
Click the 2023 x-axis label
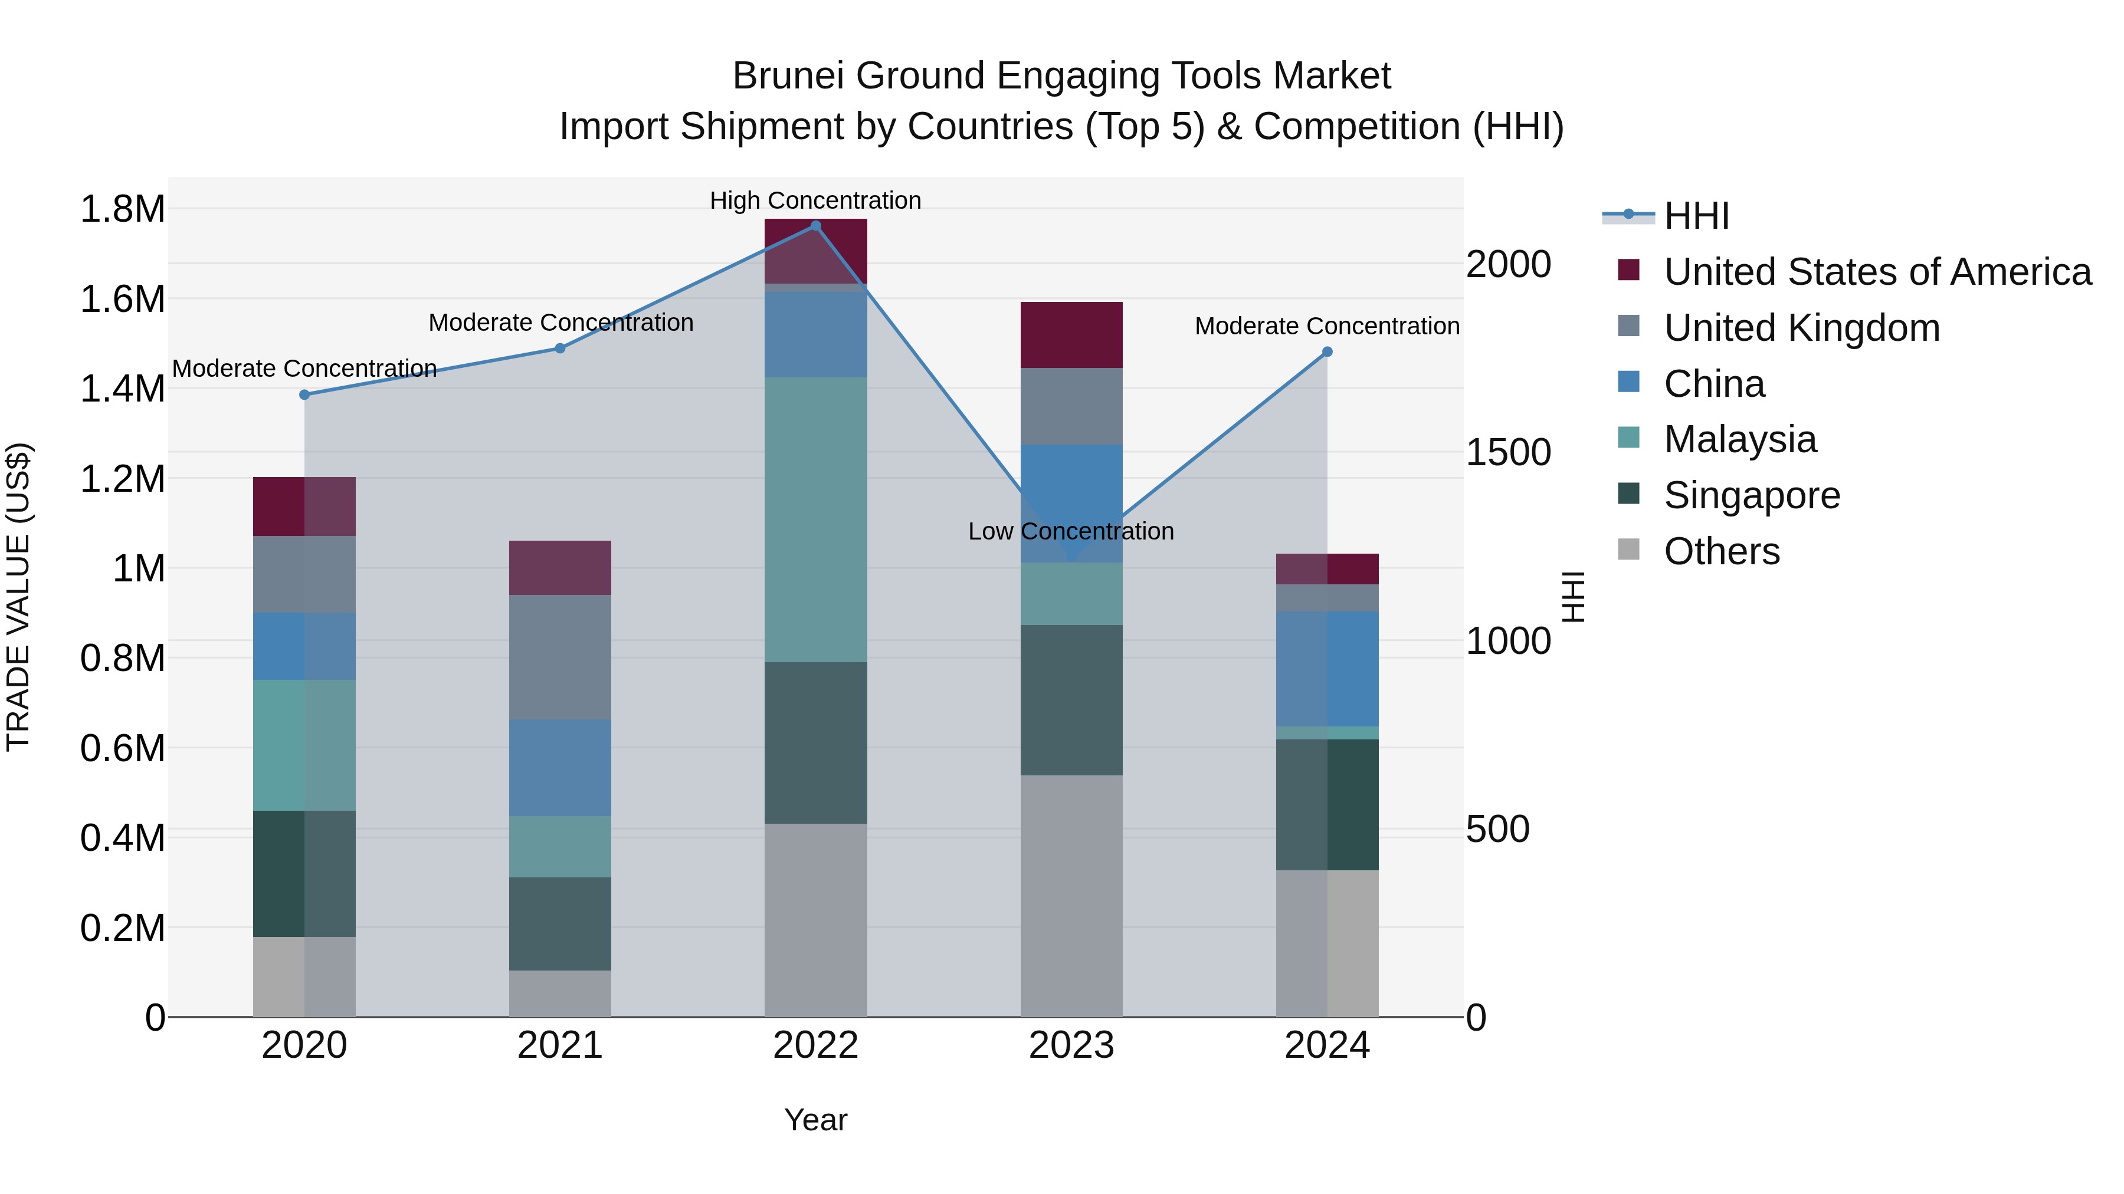pyautogui.click(x=1071, y=1045)
